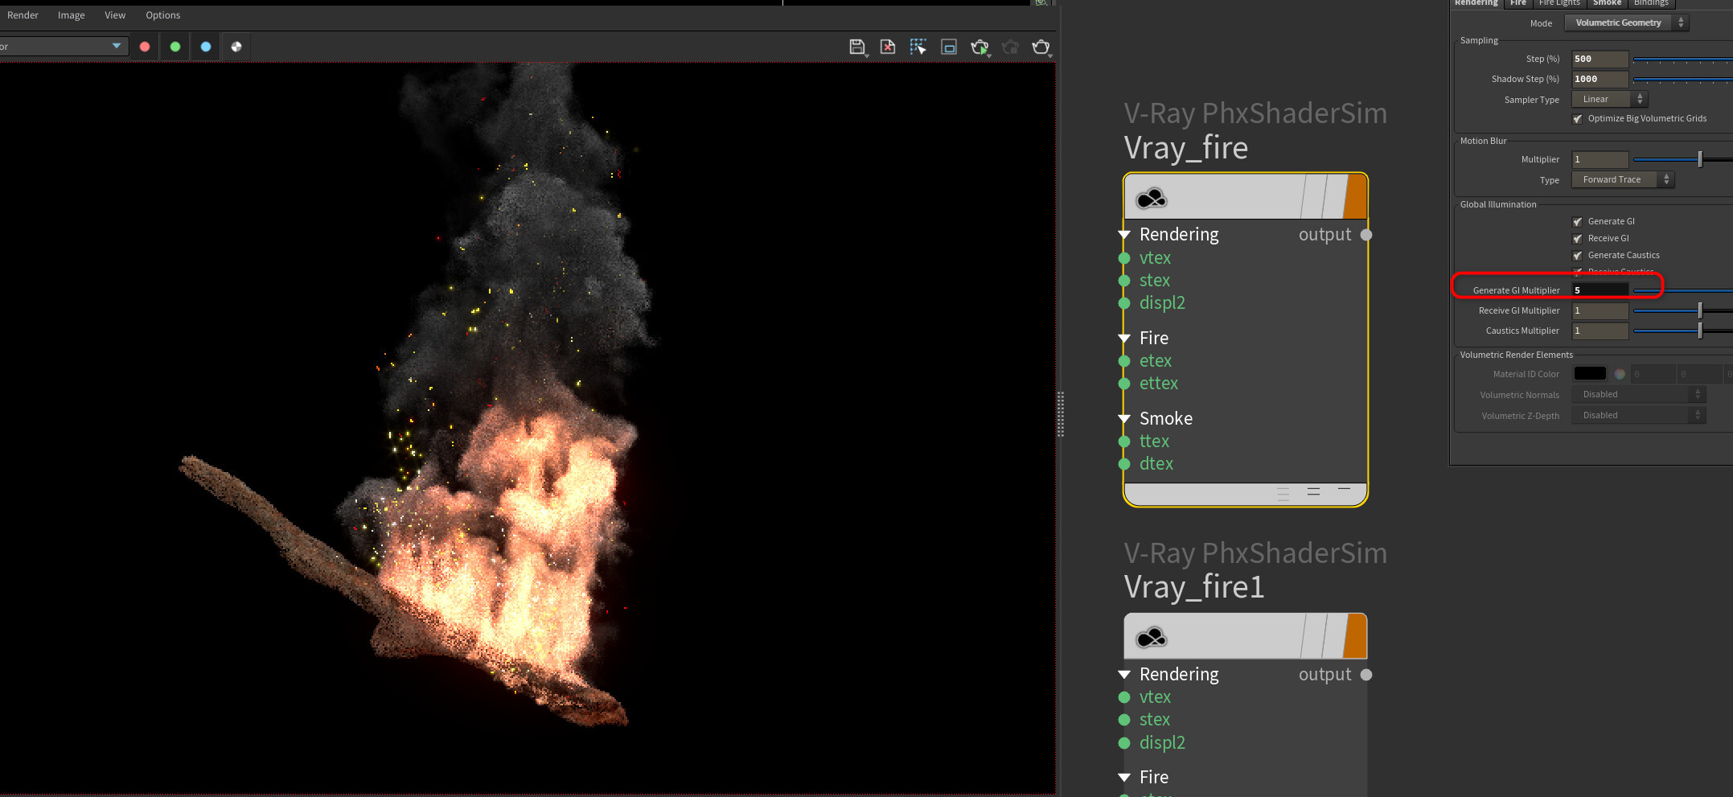The height and width of the screenshot is (797, 1733).
Task: Click the Vray_fire node cloud icon
Action: coord(1152,198)
